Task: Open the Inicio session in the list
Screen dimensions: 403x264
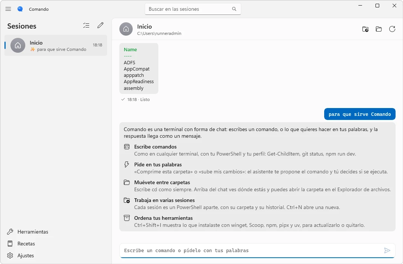Action: tap(56, 45)
